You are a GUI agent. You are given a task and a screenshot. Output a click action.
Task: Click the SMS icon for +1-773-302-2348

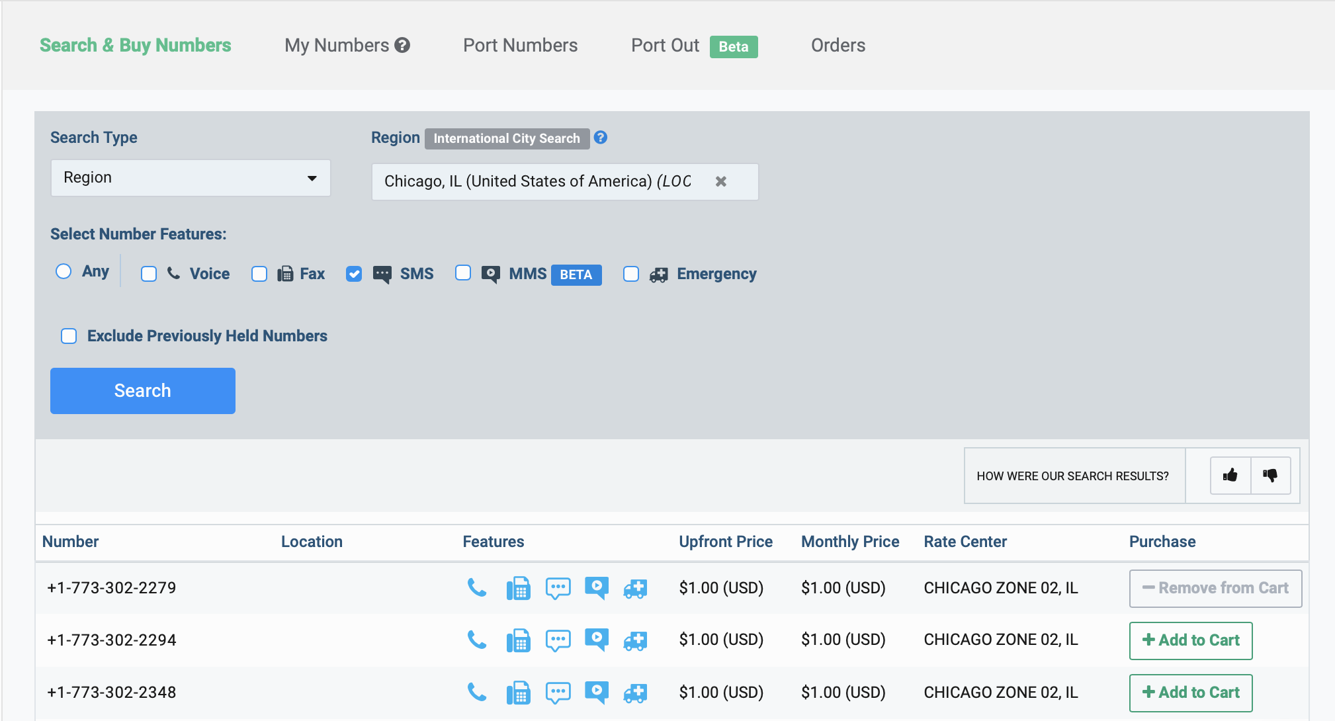(558, 693)
